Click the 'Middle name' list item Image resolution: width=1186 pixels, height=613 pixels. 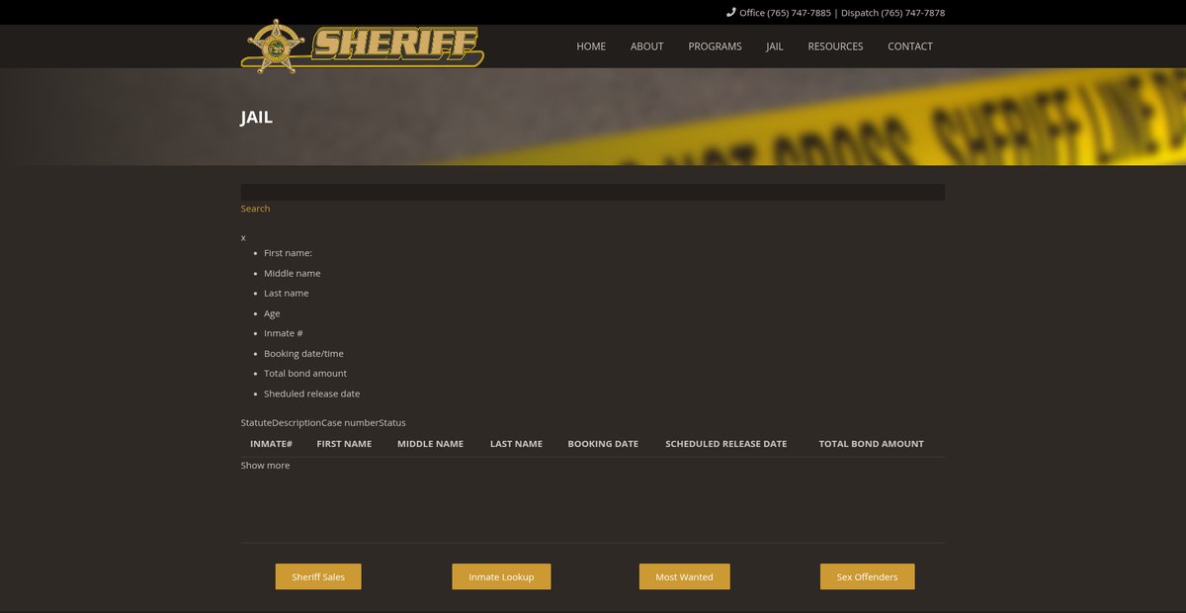pyautogui.click(x=292, y=273)
